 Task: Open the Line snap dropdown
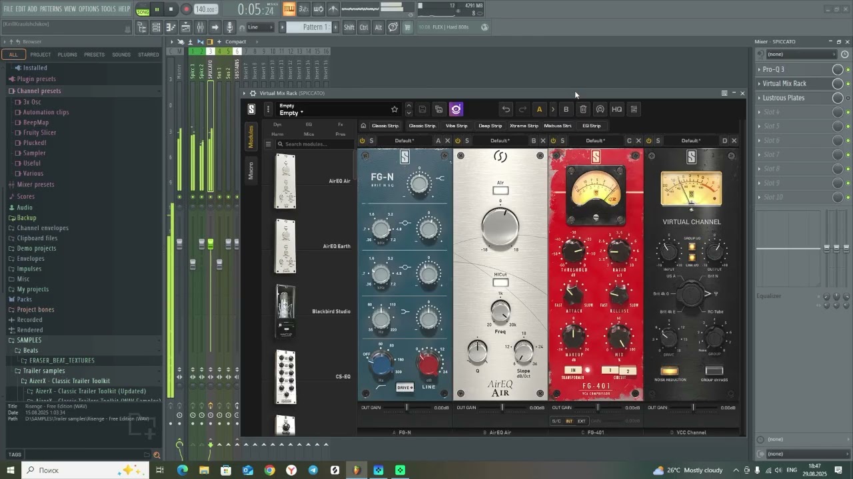point(260,27)
